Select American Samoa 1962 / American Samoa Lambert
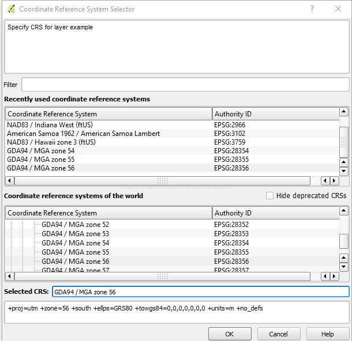 tap(83, 134)
